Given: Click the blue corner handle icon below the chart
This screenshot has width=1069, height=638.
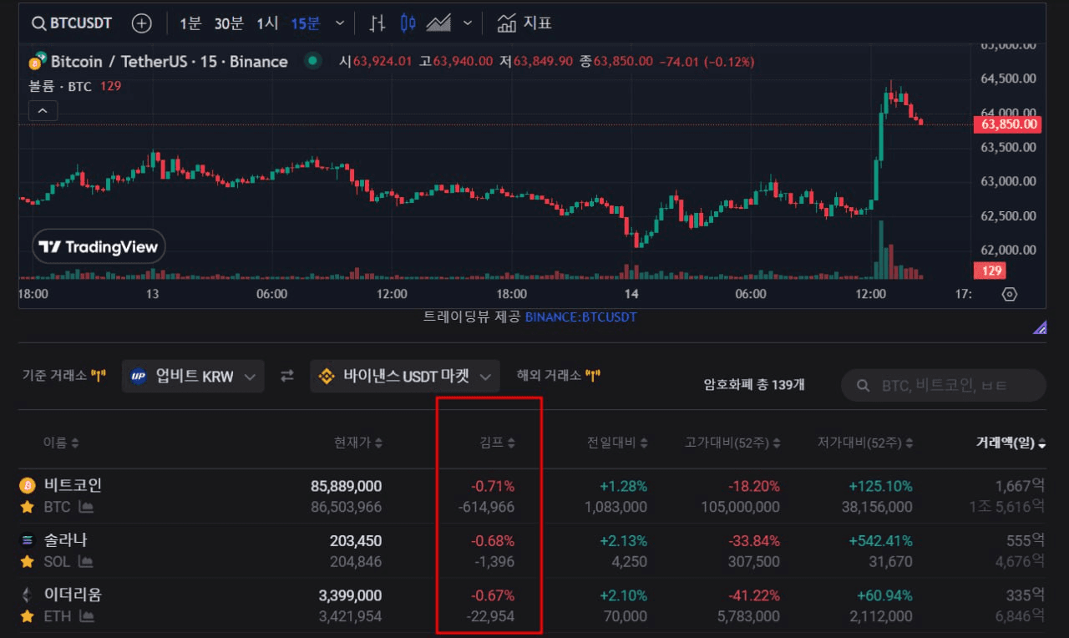Looking at the screenshot, I should coord(1040,327).
